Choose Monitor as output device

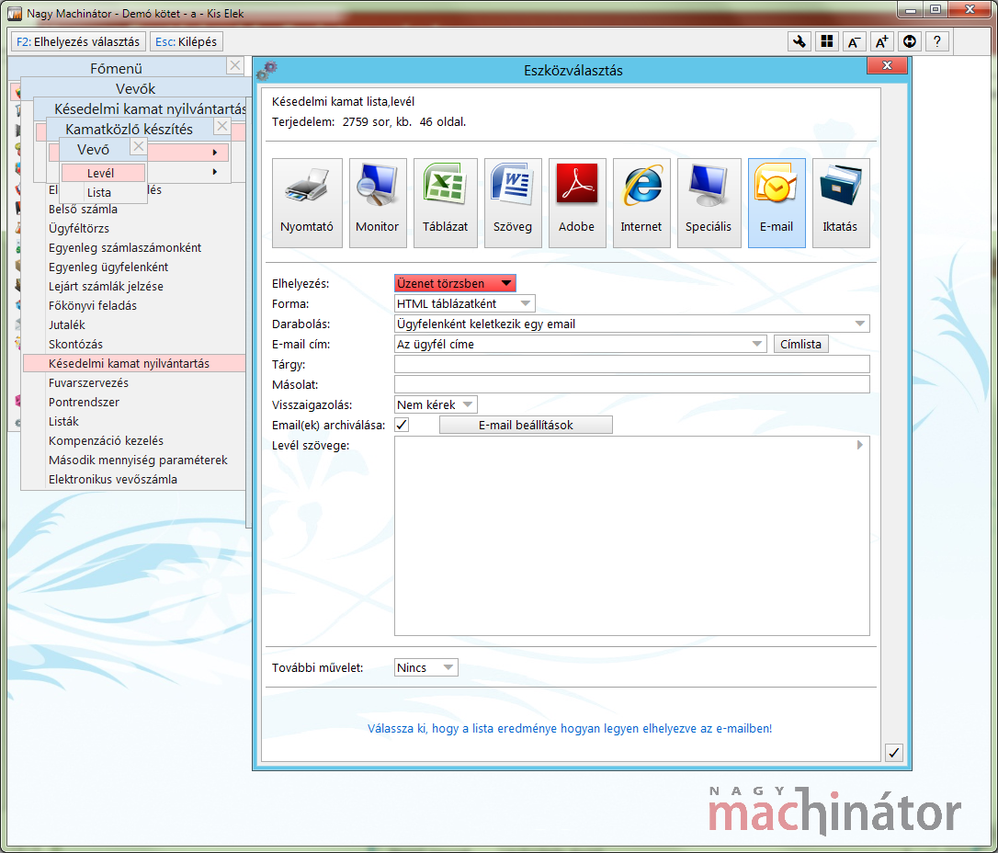(378, 202)
